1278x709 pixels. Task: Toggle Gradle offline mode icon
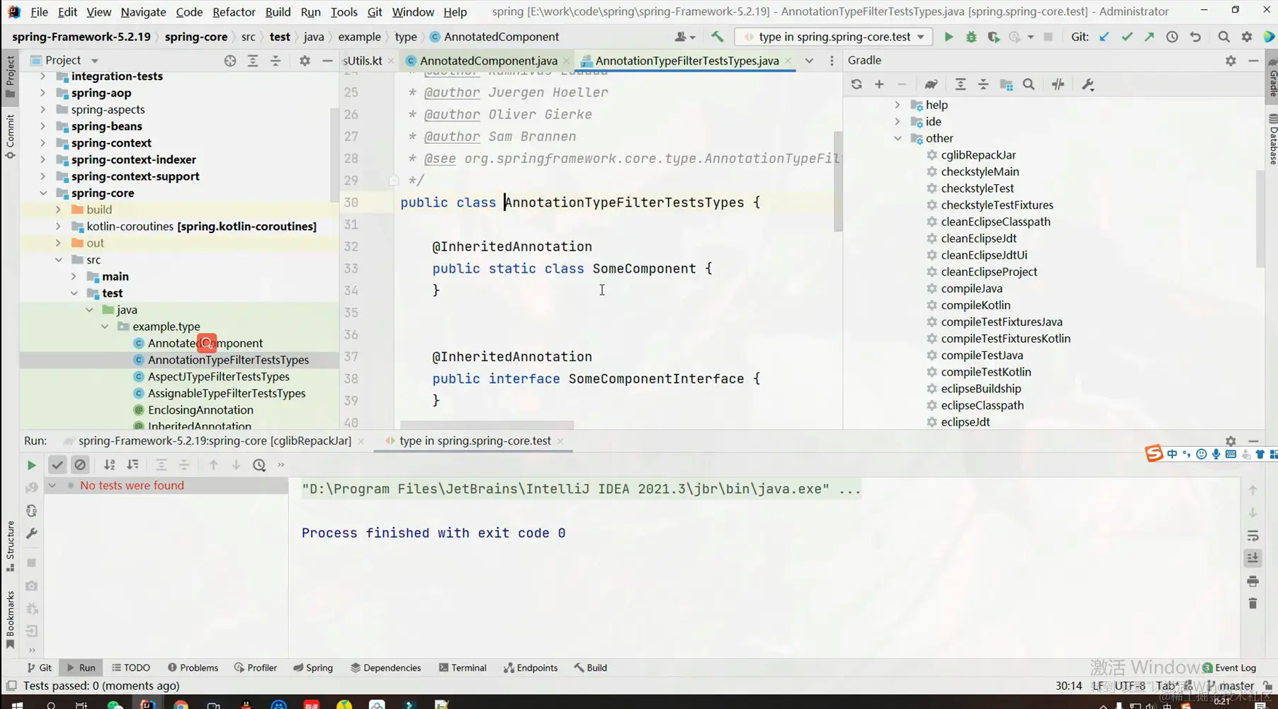point(1058,84)
